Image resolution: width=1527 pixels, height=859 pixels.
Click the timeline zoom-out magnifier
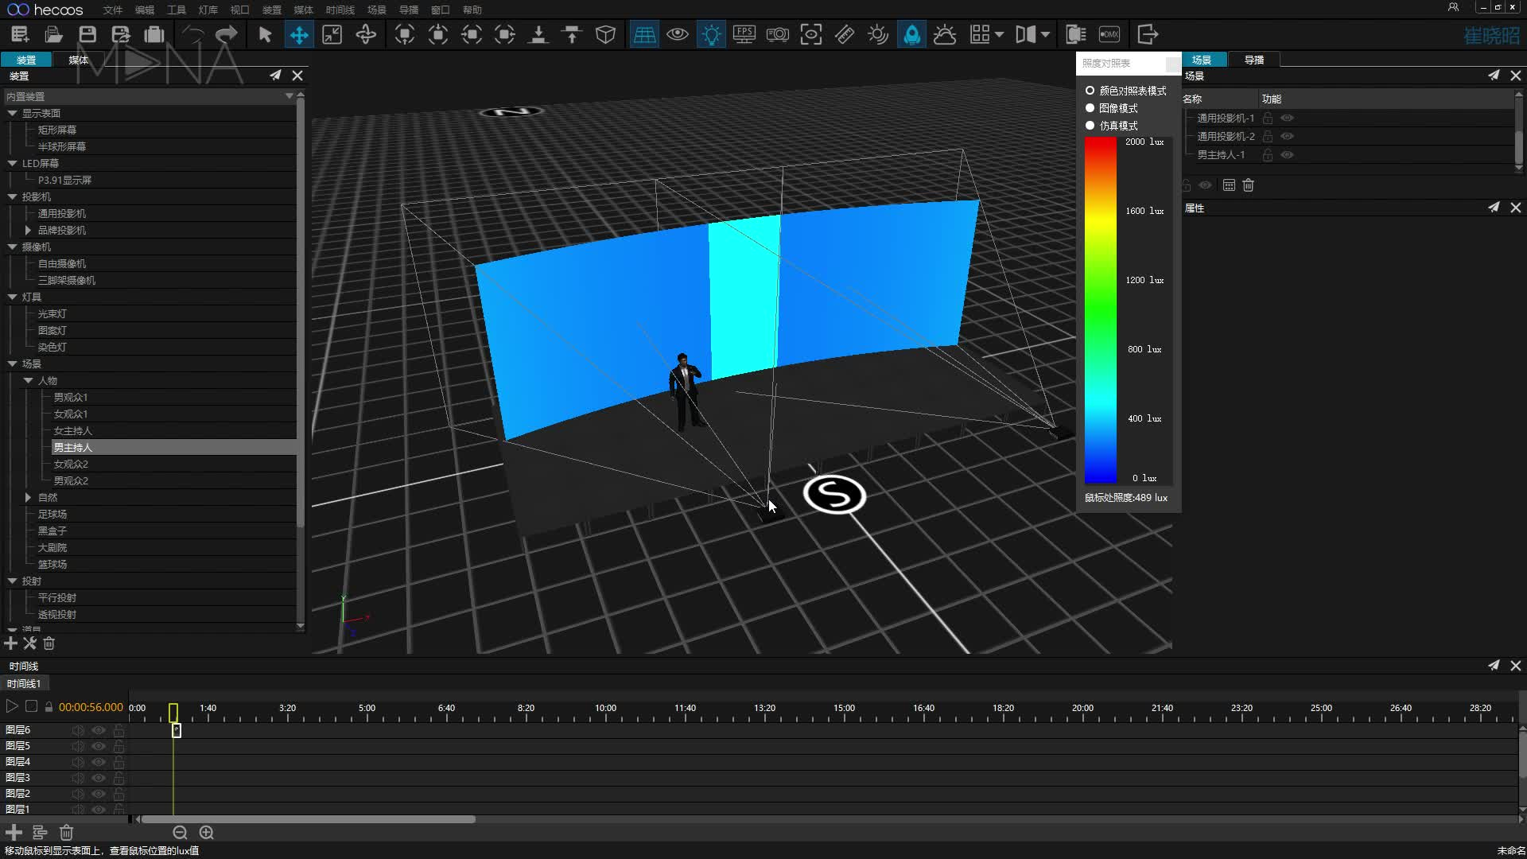pyautogui.click(x=180, y=833)
